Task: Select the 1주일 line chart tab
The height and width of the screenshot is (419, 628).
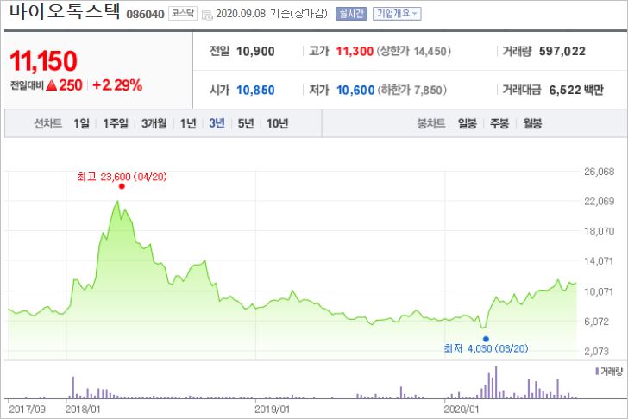Action: (116, 123)
